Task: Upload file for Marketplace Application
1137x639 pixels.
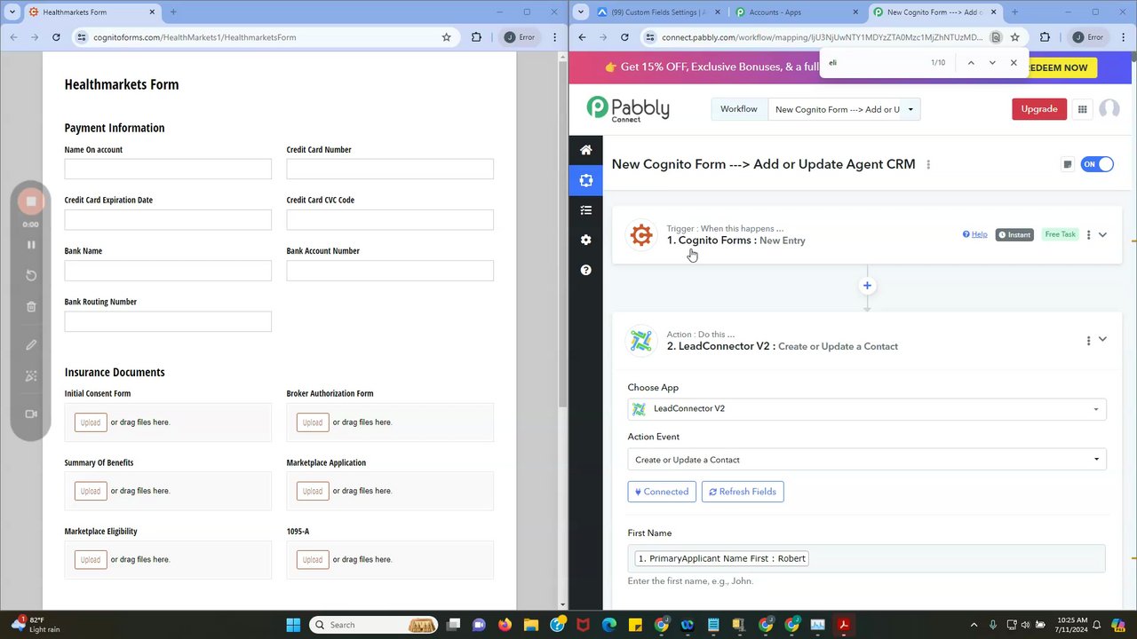Action: click(313, 491)
